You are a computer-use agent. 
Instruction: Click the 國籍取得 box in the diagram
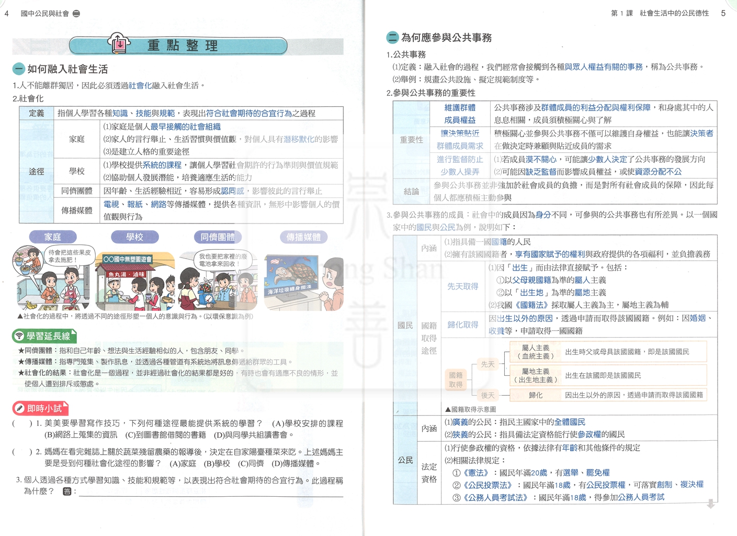456,380
